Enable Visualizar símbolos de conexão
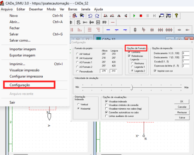Image resolution: width=194 pixels, height=155 pixels. (x=106, y=105)
